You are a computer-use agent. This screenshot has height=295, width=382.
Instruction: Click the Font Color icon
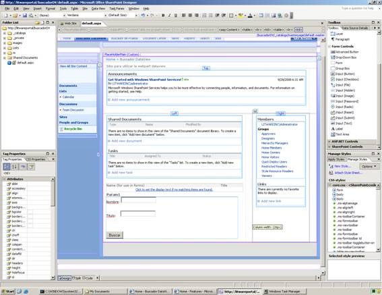click(x=250, y=16)
